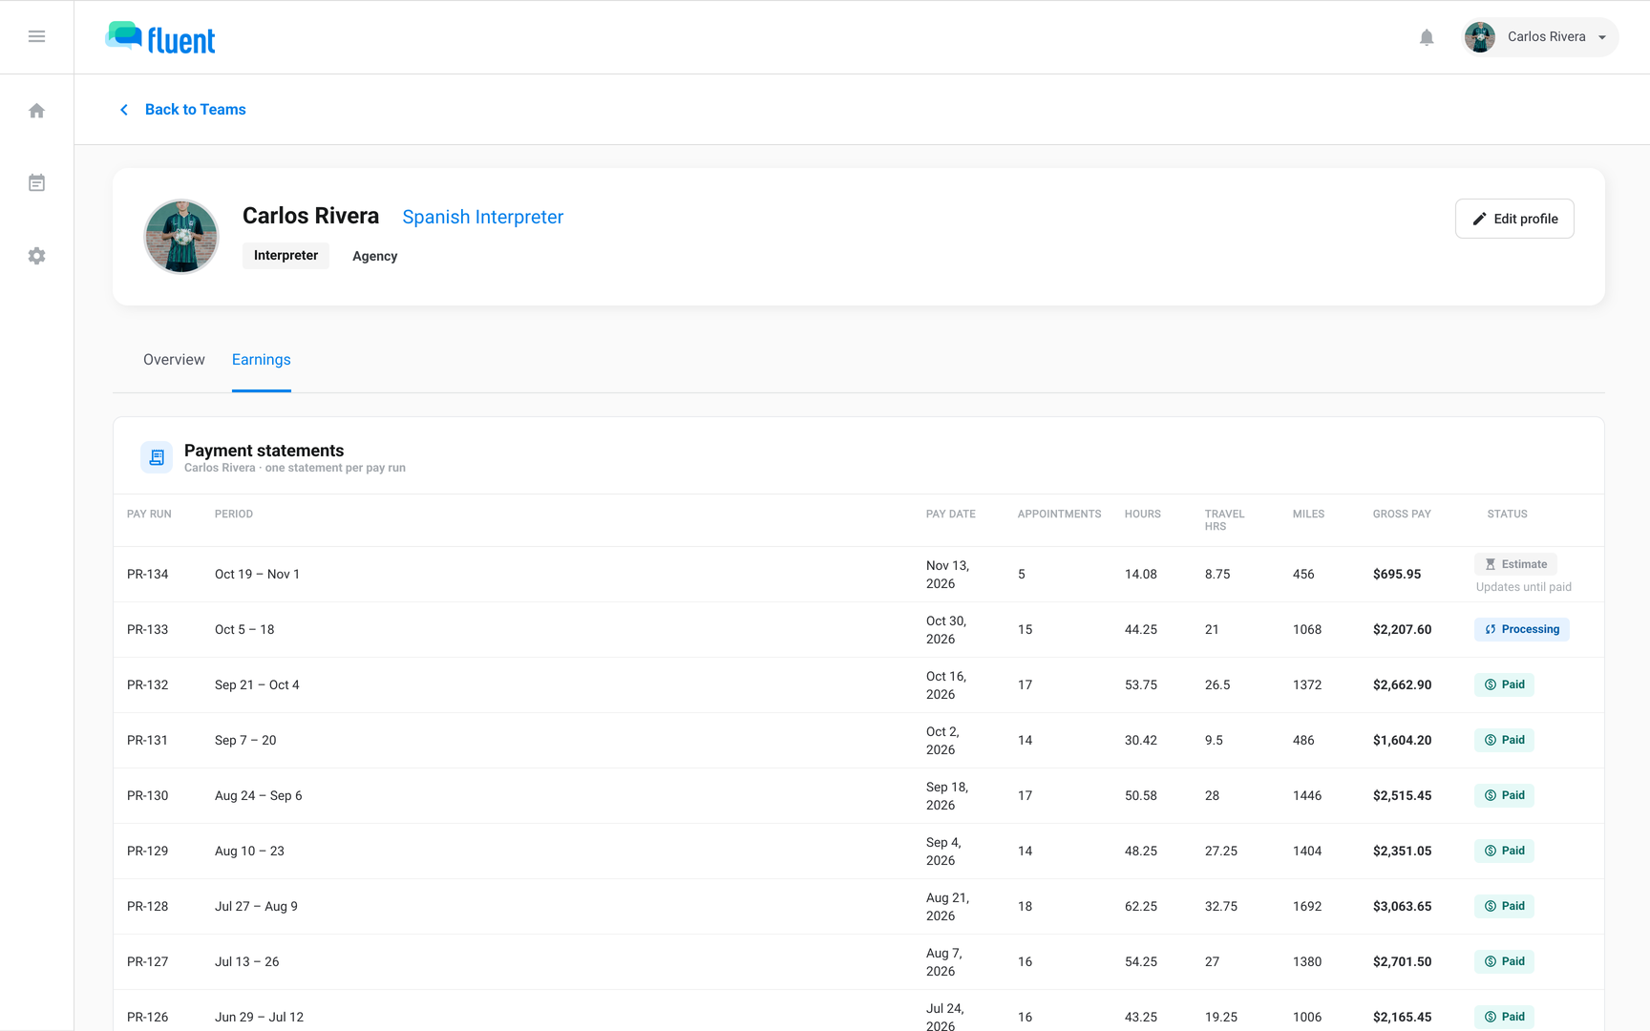
Task: Click the Paid badge on PR-131
Action: click(x=1504, y=740)
